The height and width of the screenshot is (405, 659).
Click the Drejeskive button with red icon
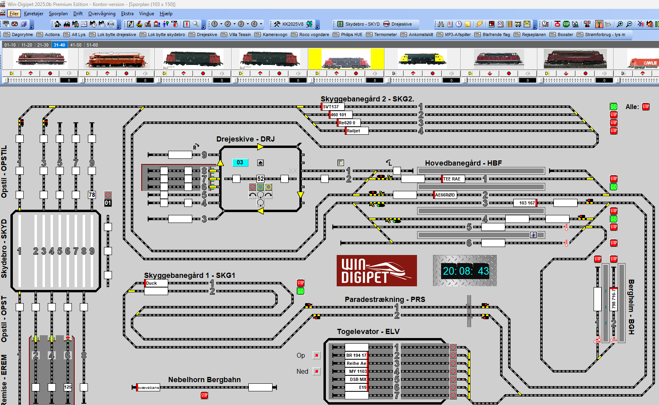point(398,24)
